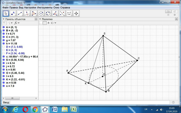Open the sort objects by dropdown
This screenshot has height=113, width=181.
[10, 23]
